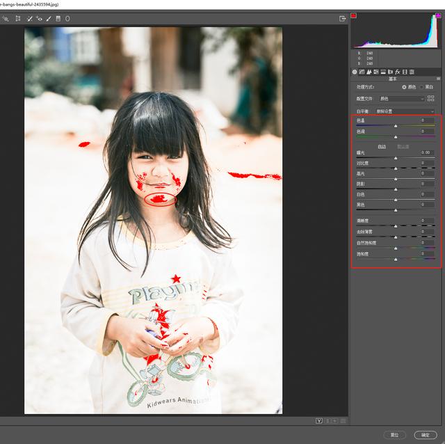Viewport: 445px width, 444px height.
Task: Open the Tone Curve panel tab
Action: [x=362, y=72]
